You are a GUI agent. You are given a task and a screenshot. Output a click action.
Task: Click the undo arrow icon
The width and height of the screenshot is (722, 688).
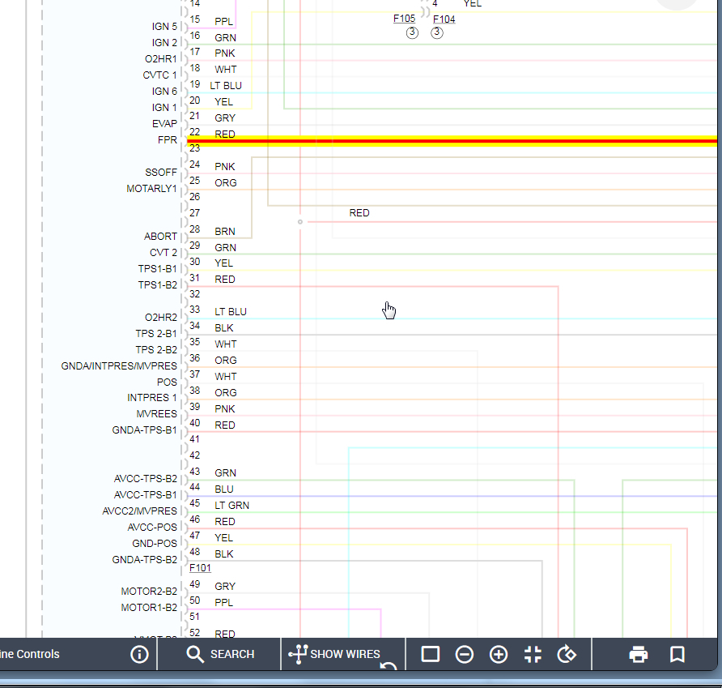(389, 666)
